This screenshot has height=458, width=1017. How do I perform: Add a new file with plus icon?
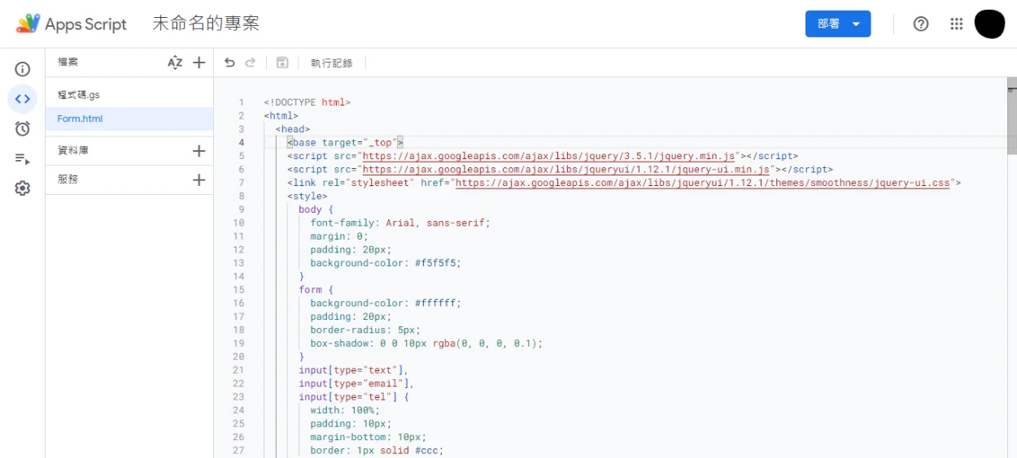point(199,63)
